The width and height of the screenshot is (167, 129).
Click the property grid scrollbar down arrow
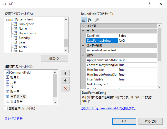click(160, 87)
